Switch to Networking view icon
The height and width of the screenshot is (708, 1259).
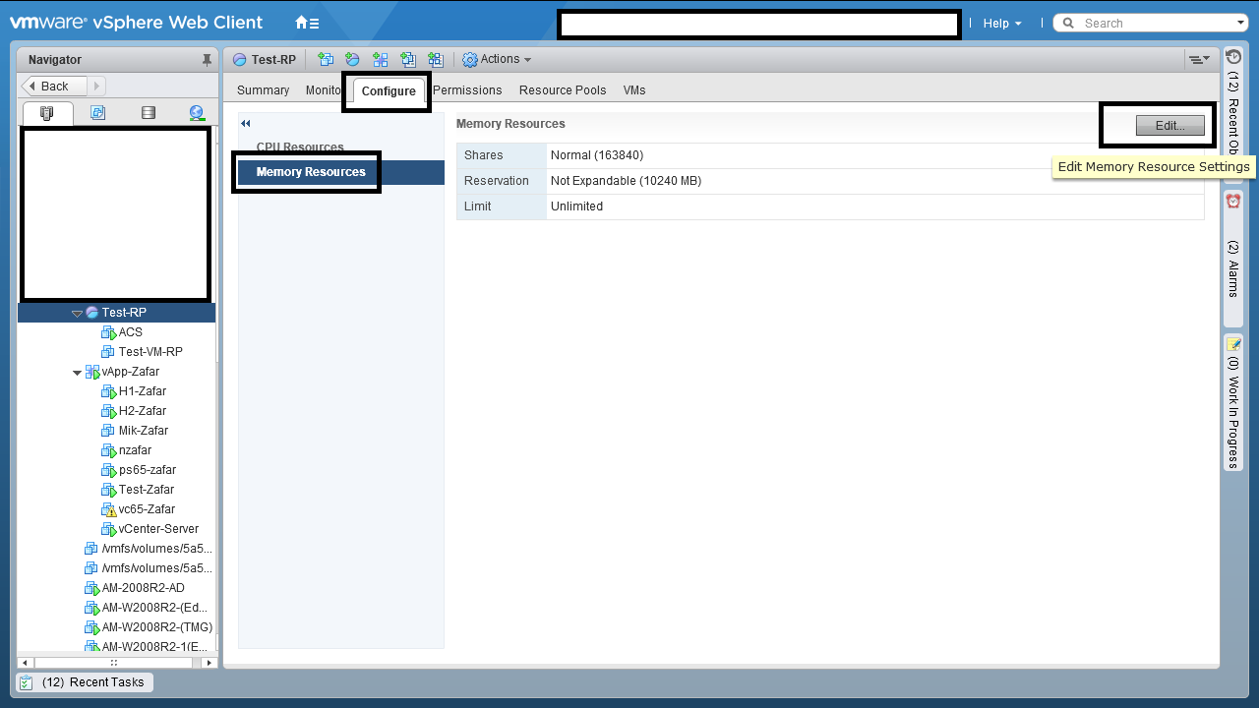(x=197, y=113)
